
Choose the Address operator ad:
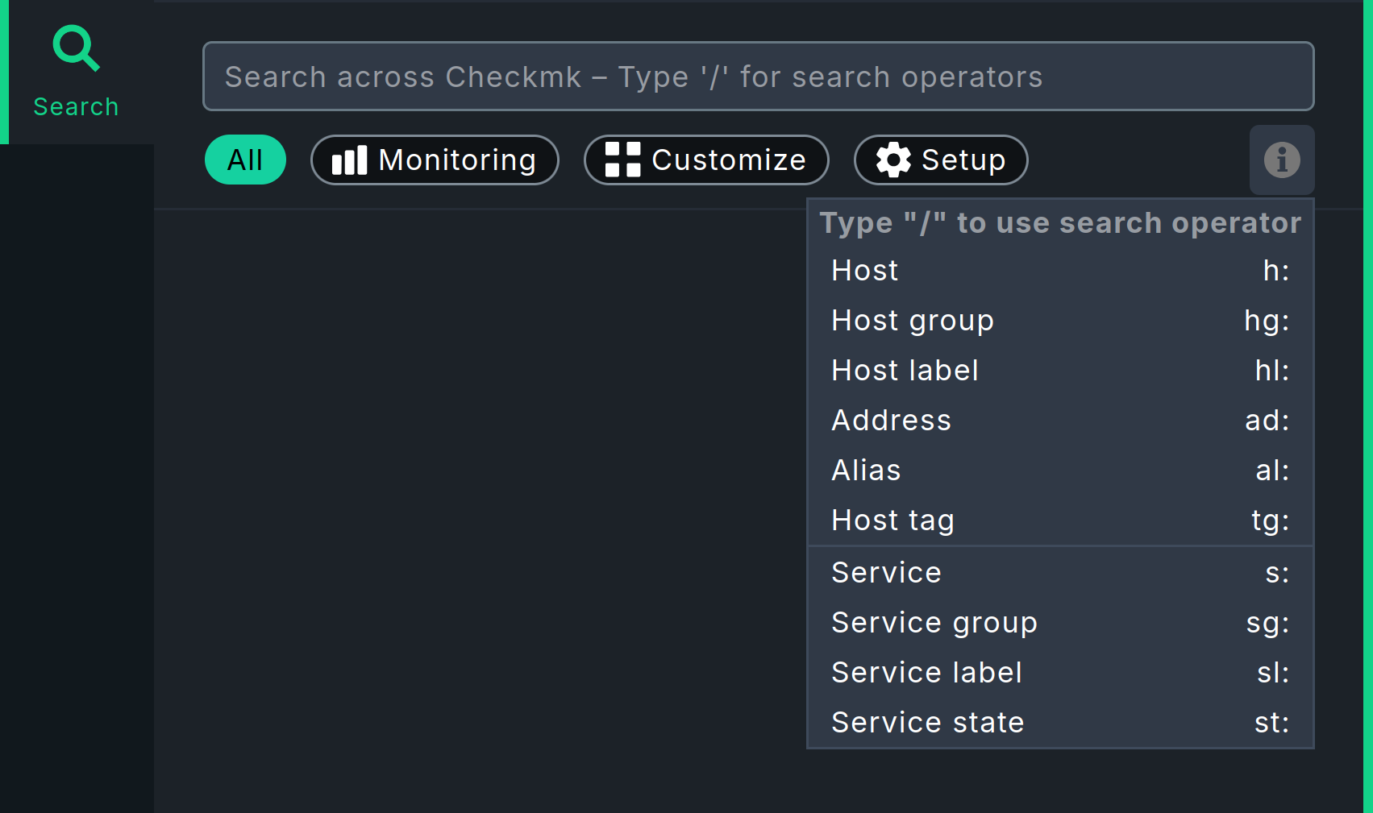[1060, 421]
